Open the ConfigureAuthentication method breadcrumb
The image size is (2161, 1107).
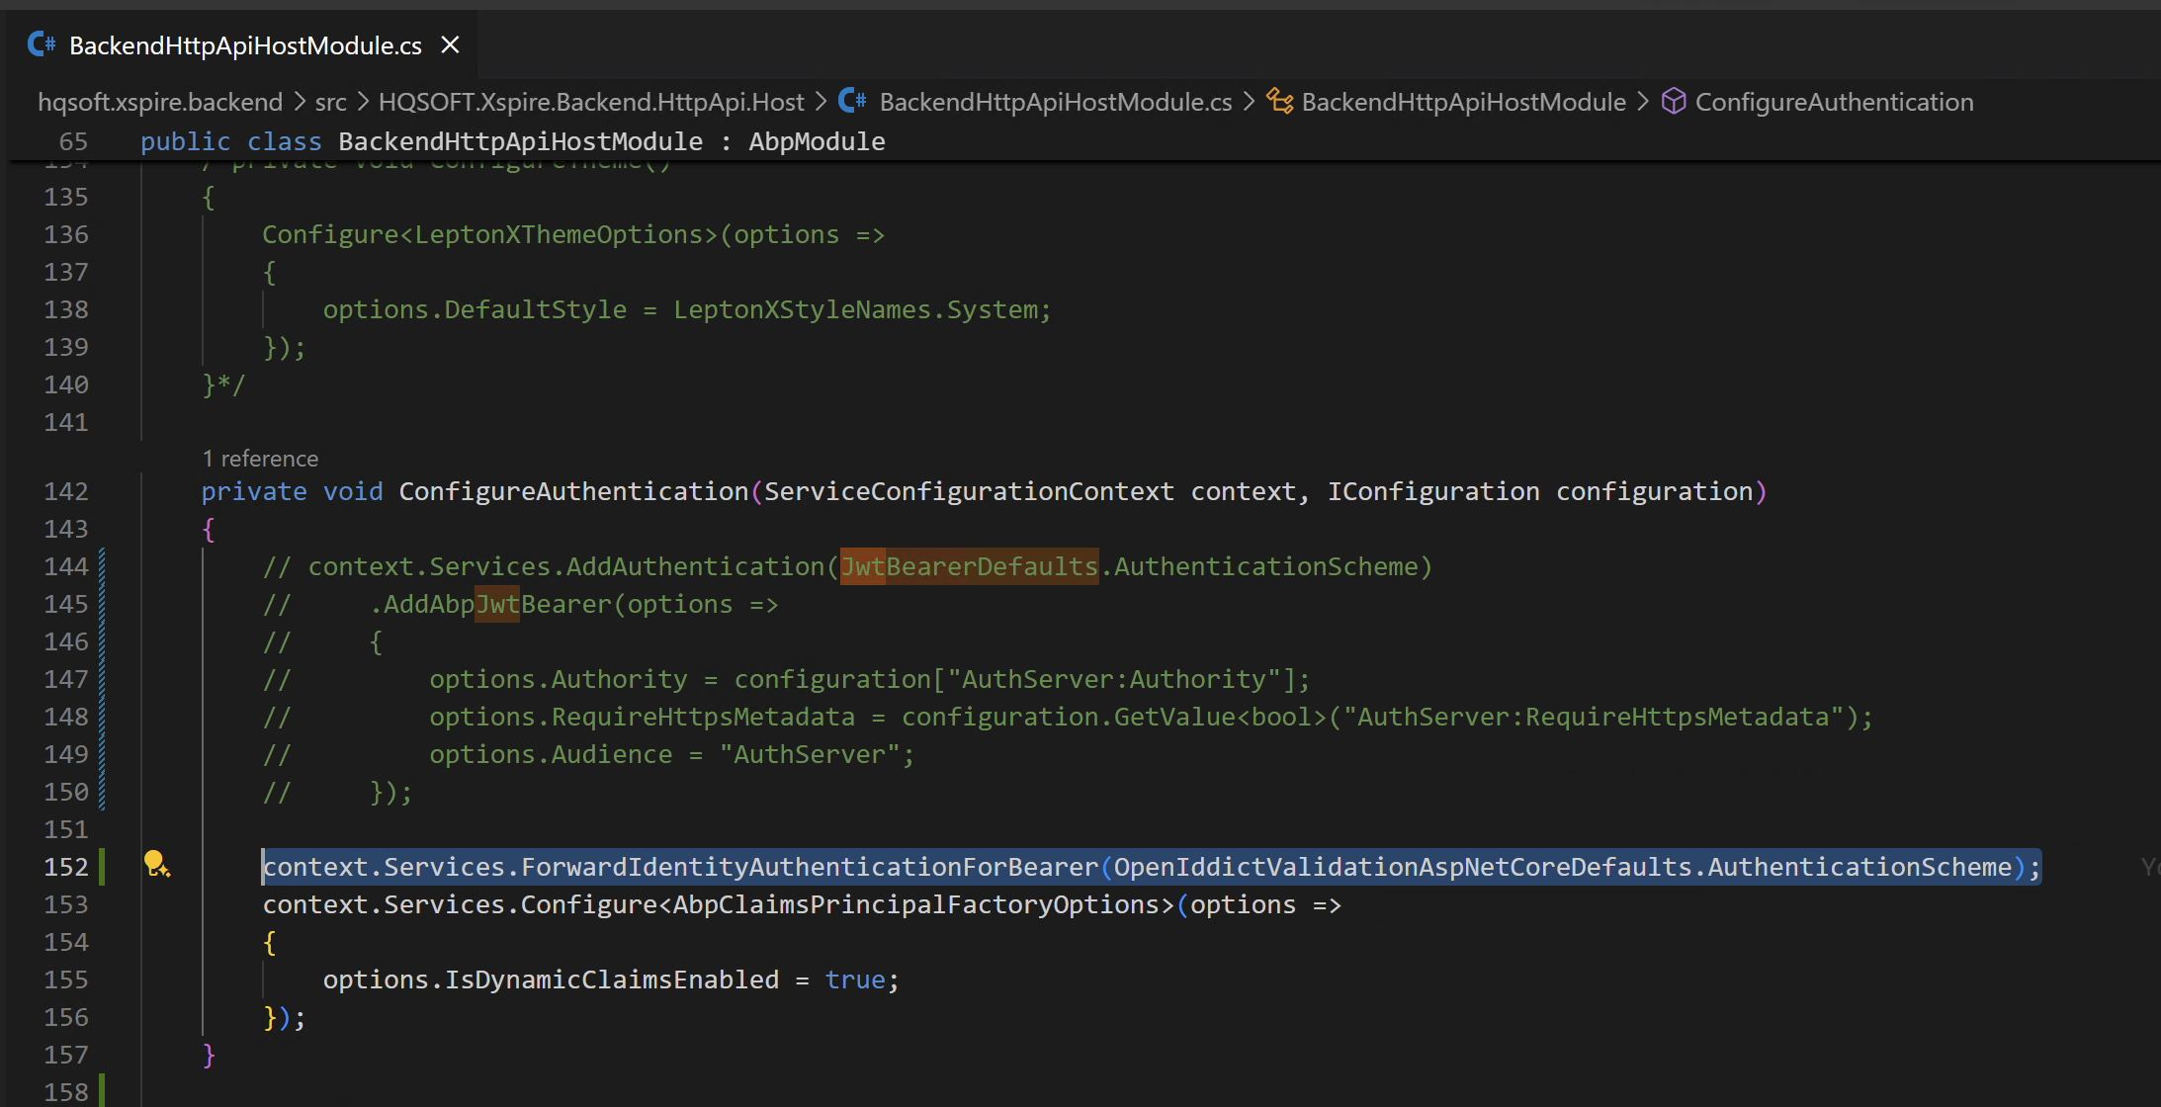(1834, 102)
